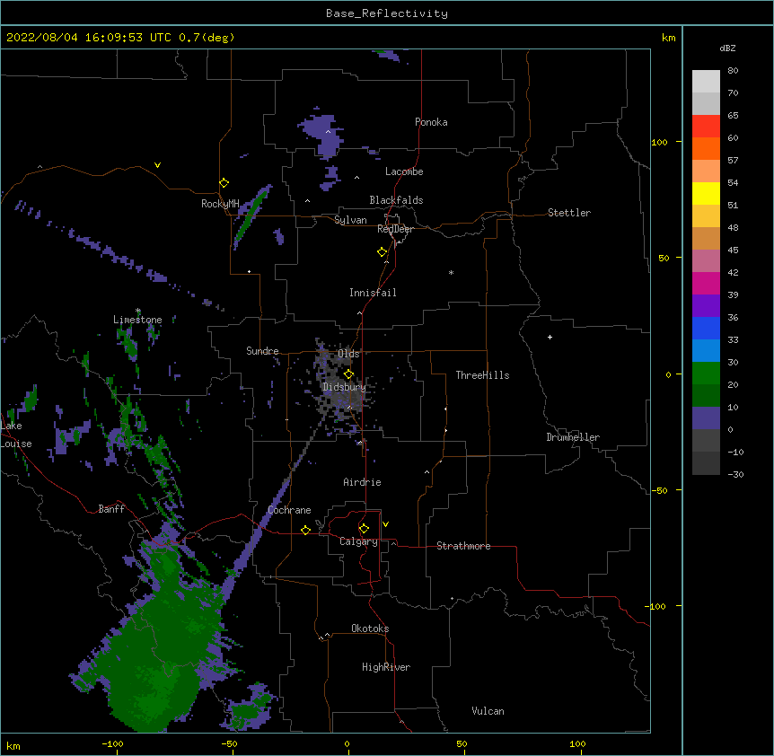Viewport: 774px width, 756px height.
Task: Select the Blackfalds label
Action: [396, 200]
